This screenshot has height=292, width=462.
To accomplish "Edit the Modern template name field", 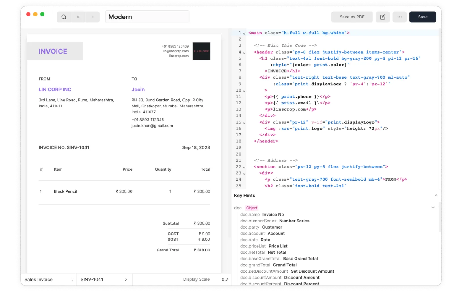I will (x=147, y=17).
